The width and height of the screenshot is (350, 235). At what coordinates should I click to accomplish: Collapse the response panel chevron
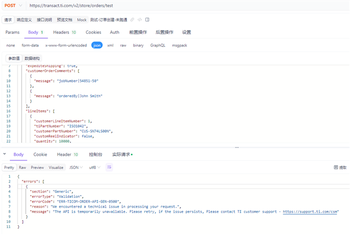click(x=4, y=154)
